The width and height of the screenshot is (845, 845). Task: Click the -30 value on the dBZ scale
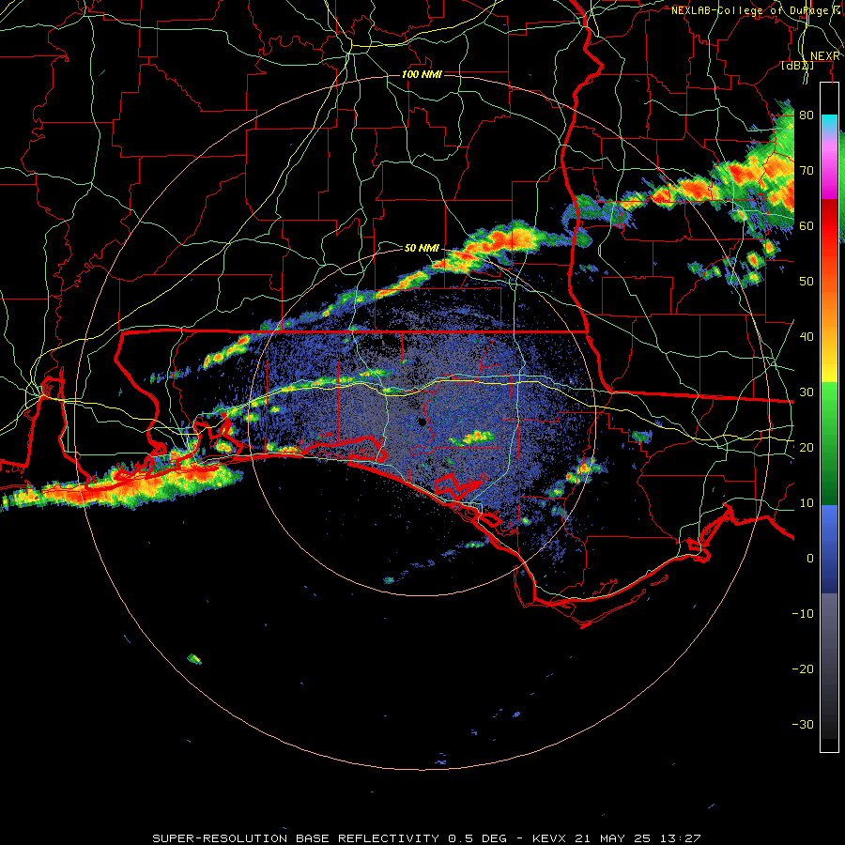[803, 724]
